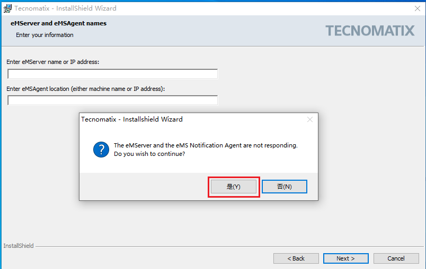
Task: Focus the eMSAgent location input field
Action: click(x=112, y=100)
